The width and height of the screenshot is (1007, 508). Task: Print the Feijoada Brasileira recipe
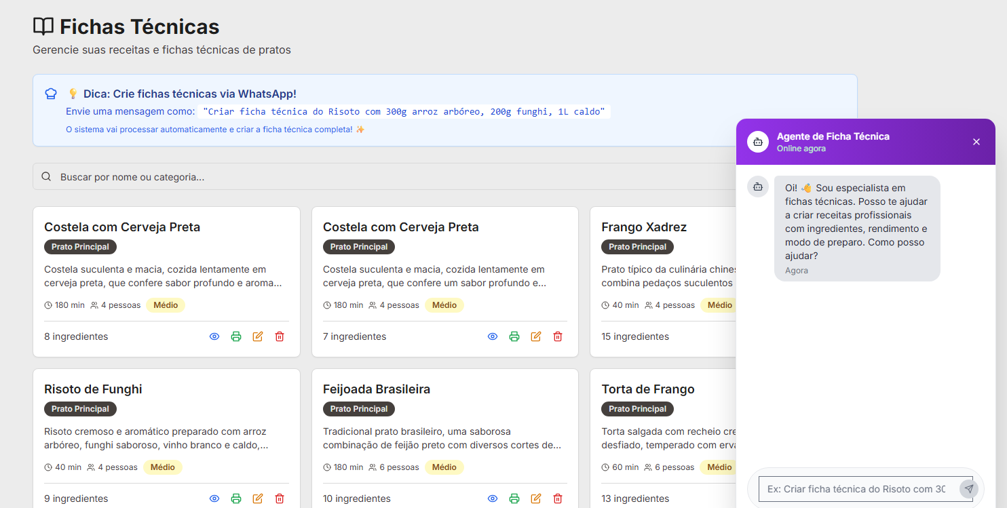point(514,498)
